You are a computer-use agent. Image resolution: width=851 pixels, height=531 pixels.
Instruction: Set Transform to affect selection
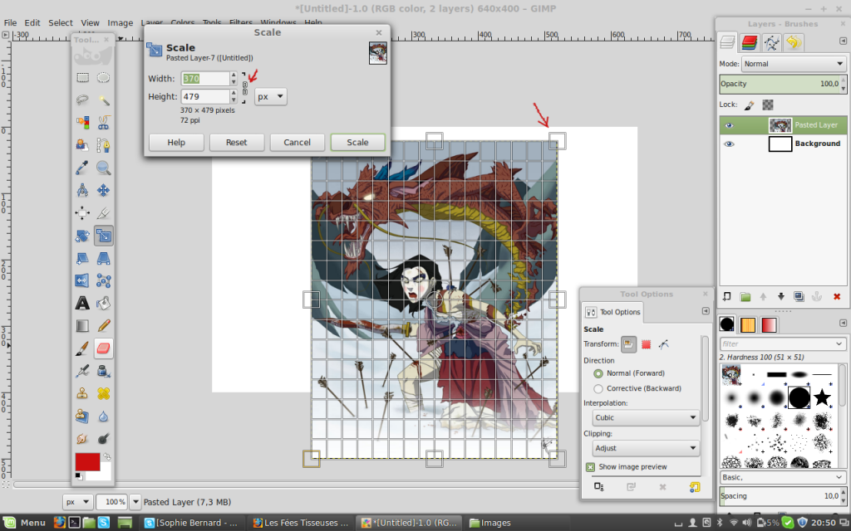pos(647,344)
